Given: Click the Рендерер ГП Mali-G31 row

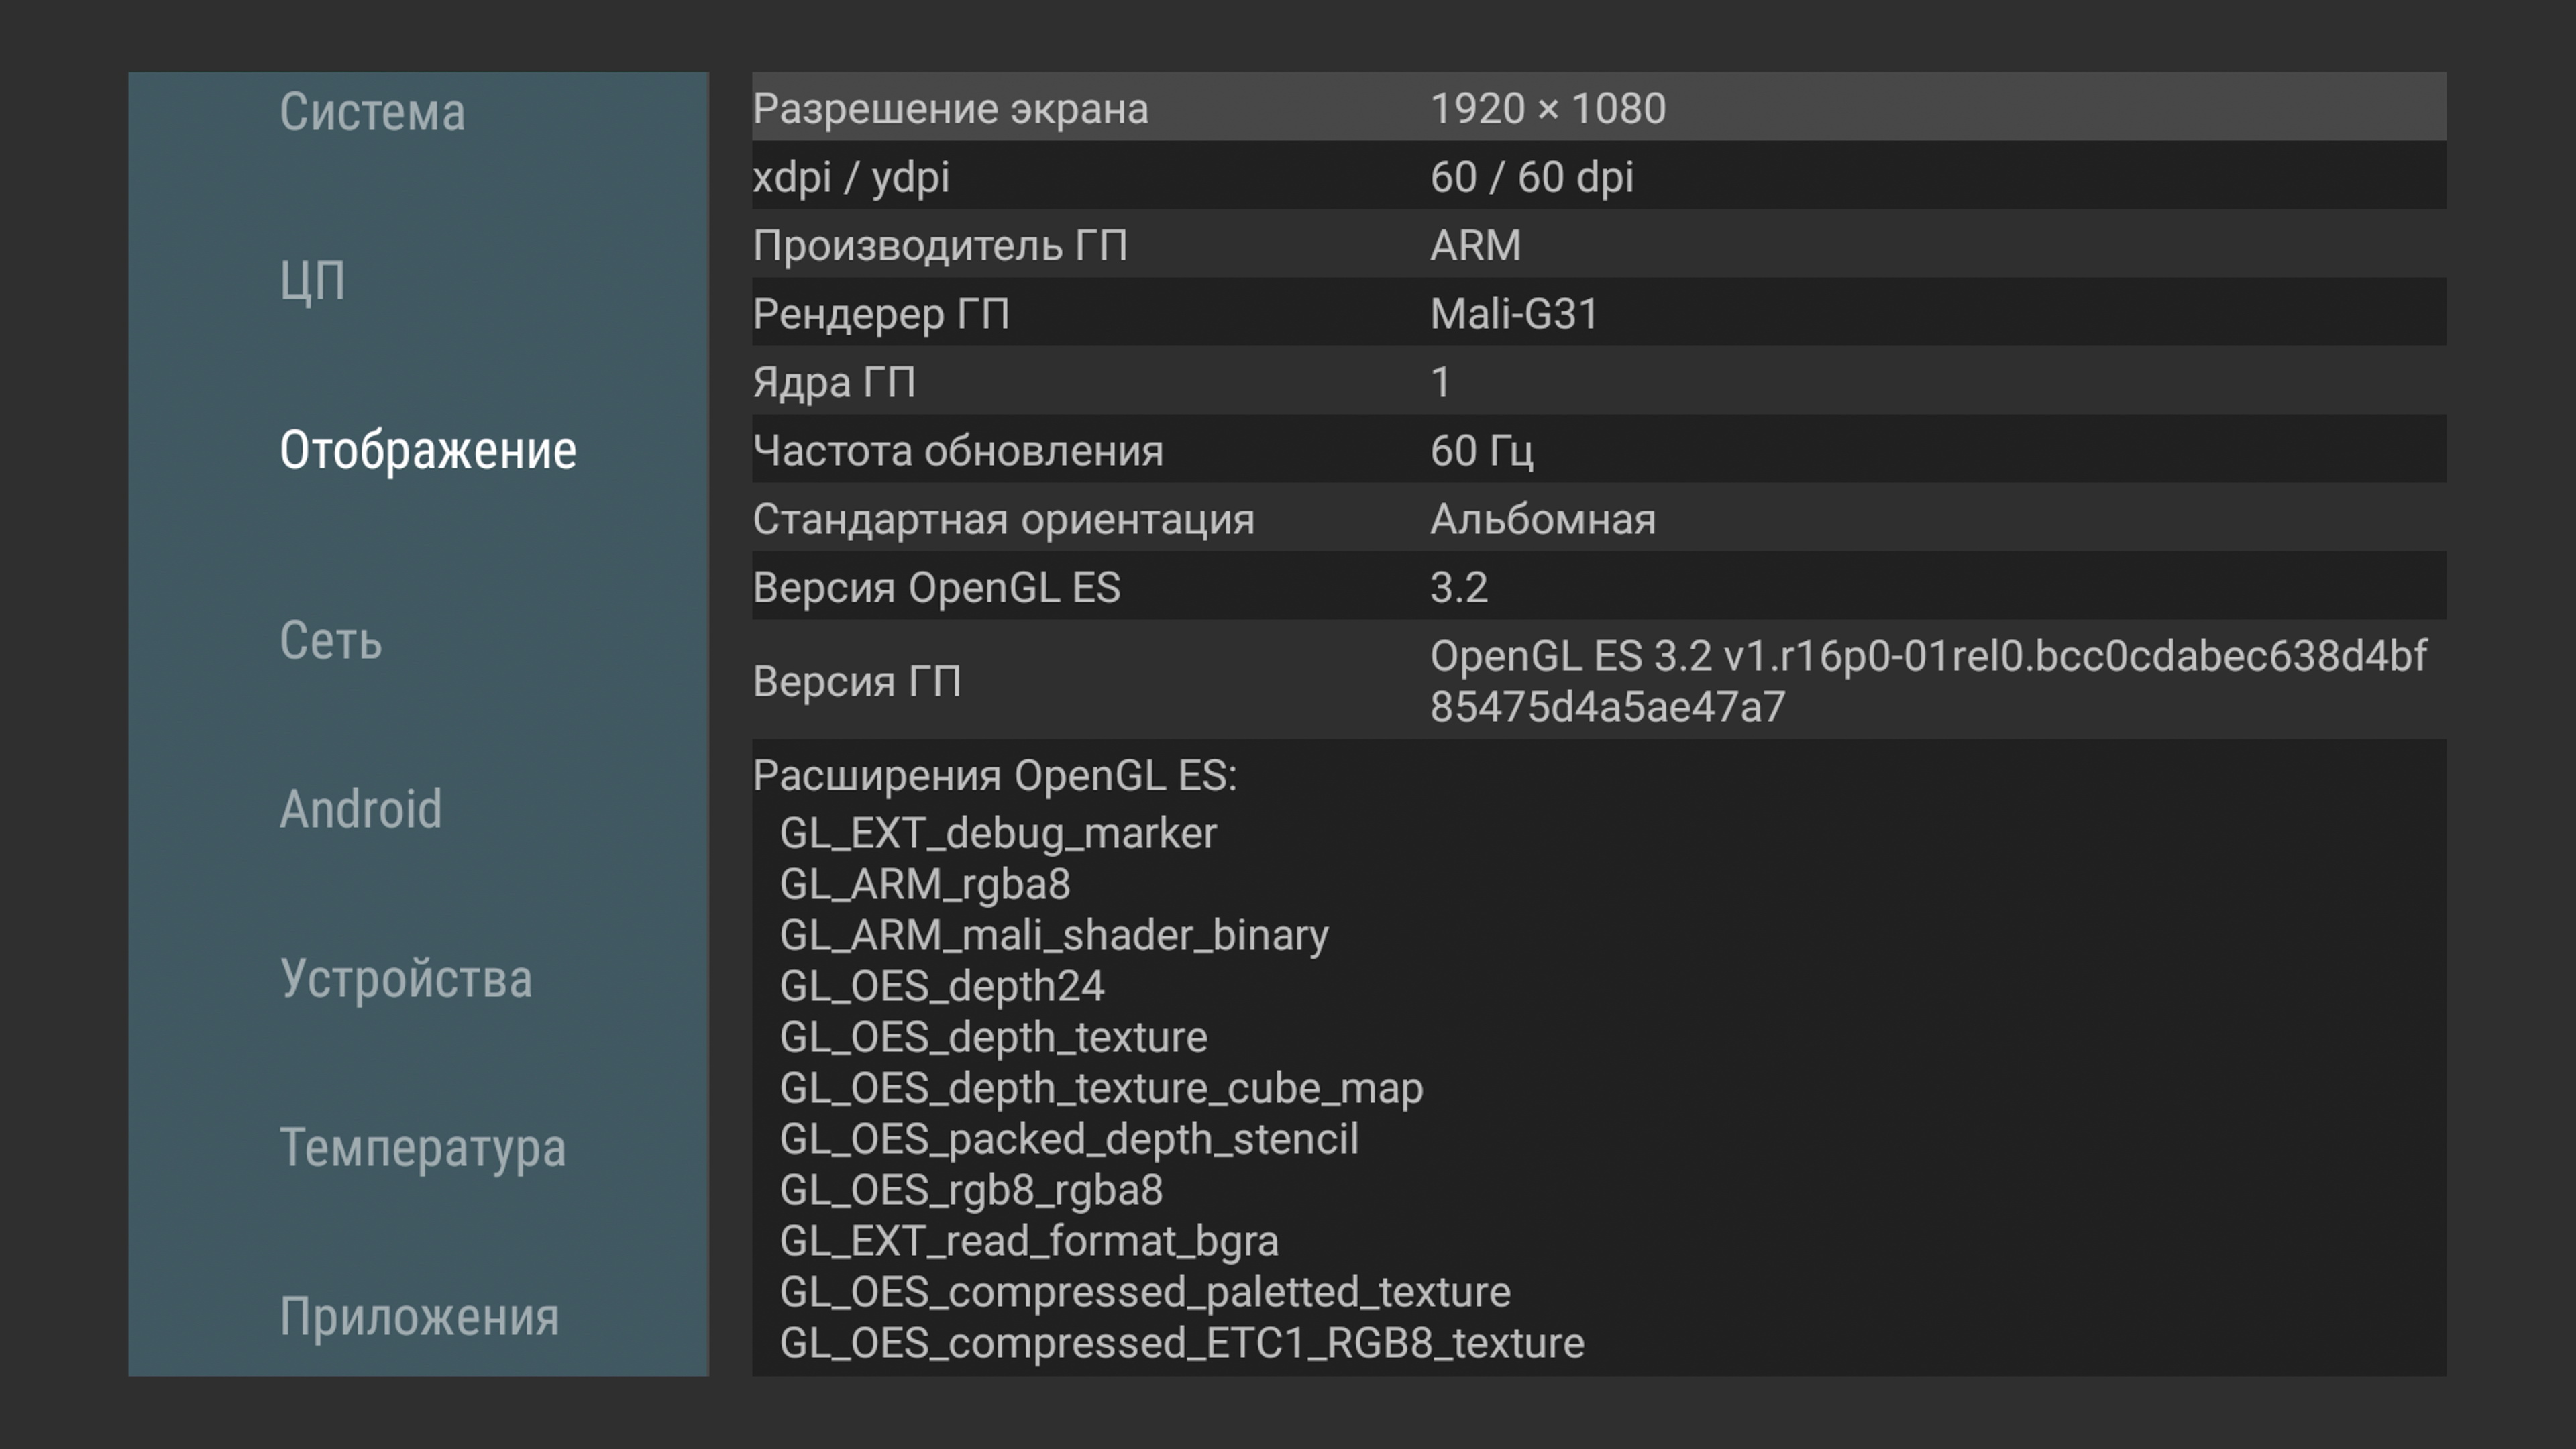Looking at the screenshot, I should pyautogui.click(x=1598, y=314).
